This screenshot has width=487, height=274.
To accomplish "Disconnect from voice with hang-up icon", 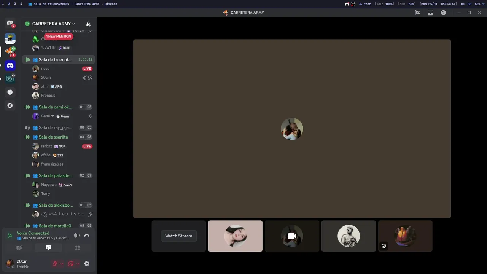I will click(x=87, y=236).
